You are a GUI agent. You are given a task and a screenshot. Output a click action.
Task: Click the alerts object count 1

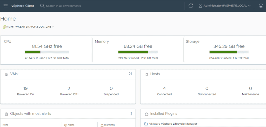click(131, 113)
